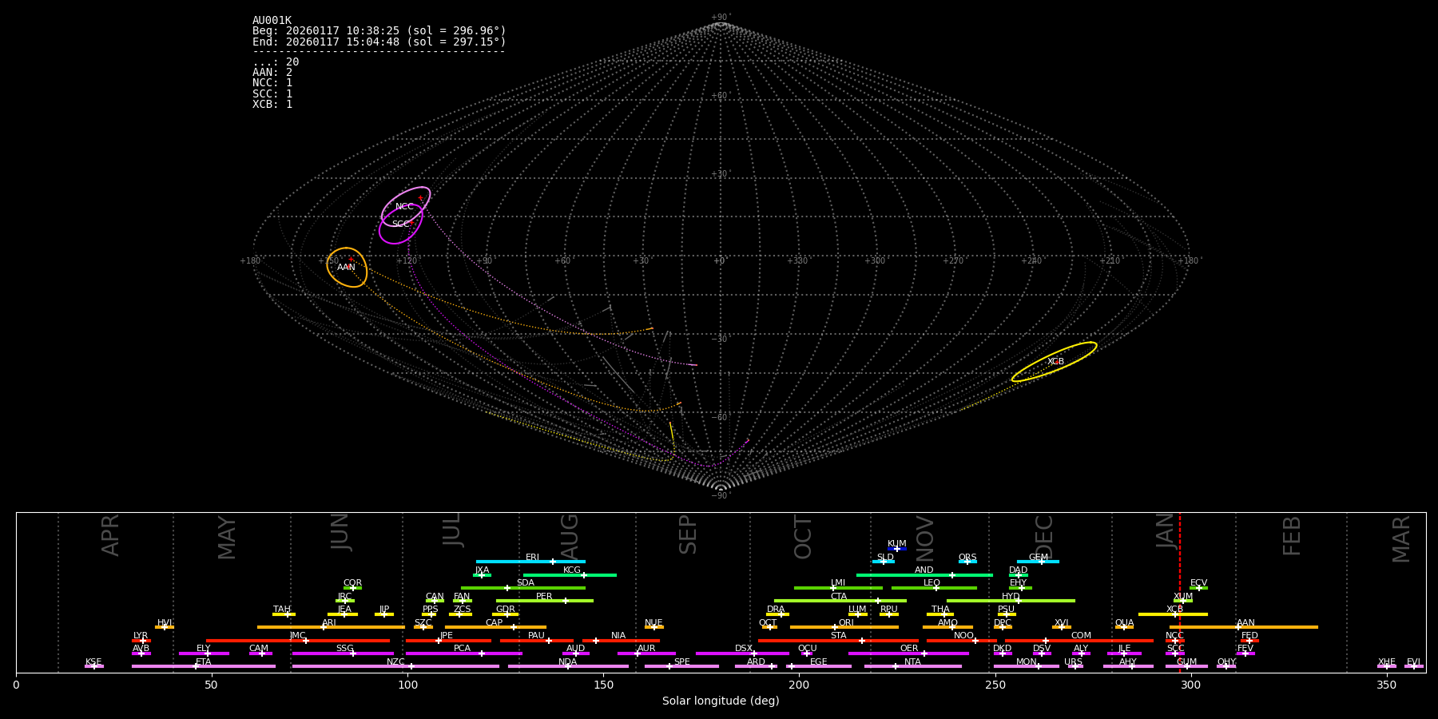This screenshot has width=1438, height=719.
Task: Click the ORI shower label in timeline
Action: coord(846,623)
